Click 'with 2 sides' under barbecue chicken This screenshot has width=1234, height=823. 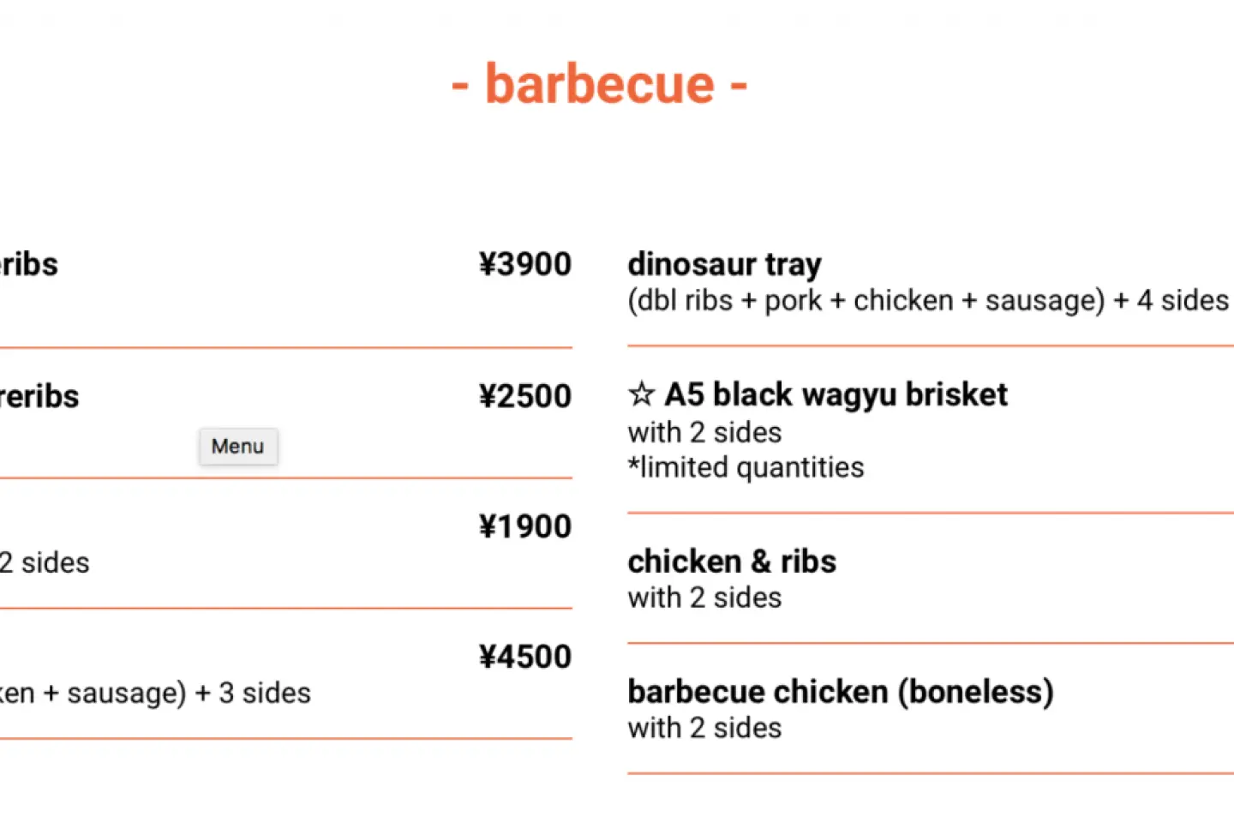point(704,728)
